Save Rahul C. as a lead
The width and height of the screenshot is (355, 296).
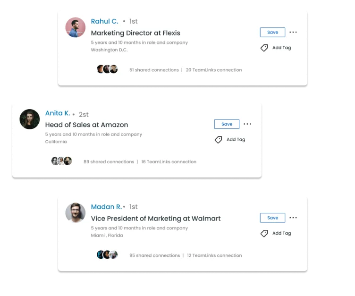tap(272, 33)
